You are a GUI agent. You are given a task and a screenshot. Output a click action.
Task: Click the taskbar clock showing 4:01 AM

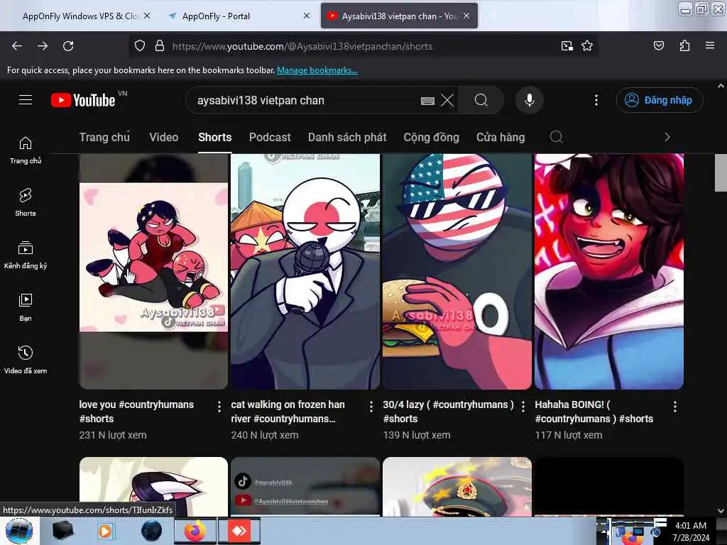(x=691, y=531)
